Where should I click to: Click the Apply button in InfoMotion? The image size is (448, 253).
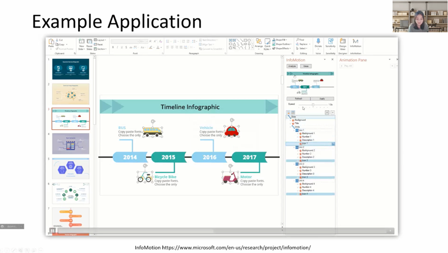tap(322, 99)
